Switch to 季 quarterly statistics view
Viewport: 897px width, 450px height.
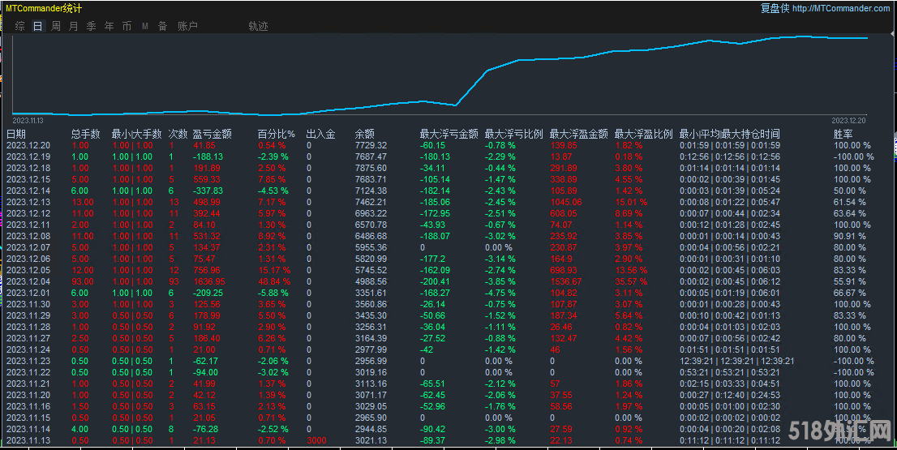click(x=92, y=26)
